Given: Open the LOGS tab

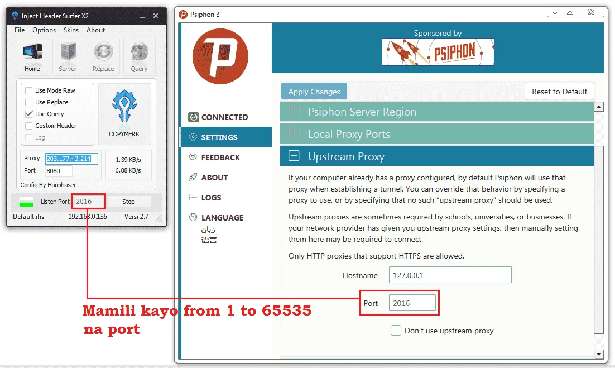Looking at the screenshot, I should point(227,197).
